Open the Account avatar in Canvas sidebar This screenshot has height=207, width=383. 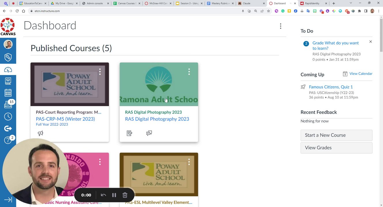tap(8, 44)
